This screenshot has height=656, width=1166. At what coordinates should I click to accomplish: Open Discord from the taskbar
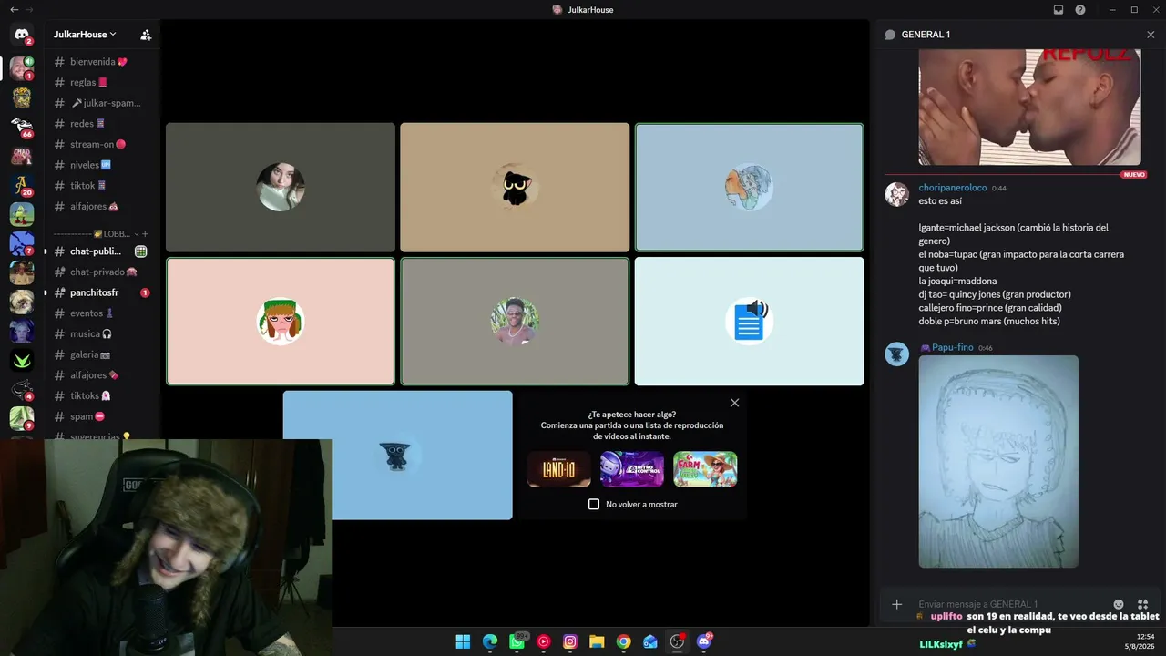(703, 641)
